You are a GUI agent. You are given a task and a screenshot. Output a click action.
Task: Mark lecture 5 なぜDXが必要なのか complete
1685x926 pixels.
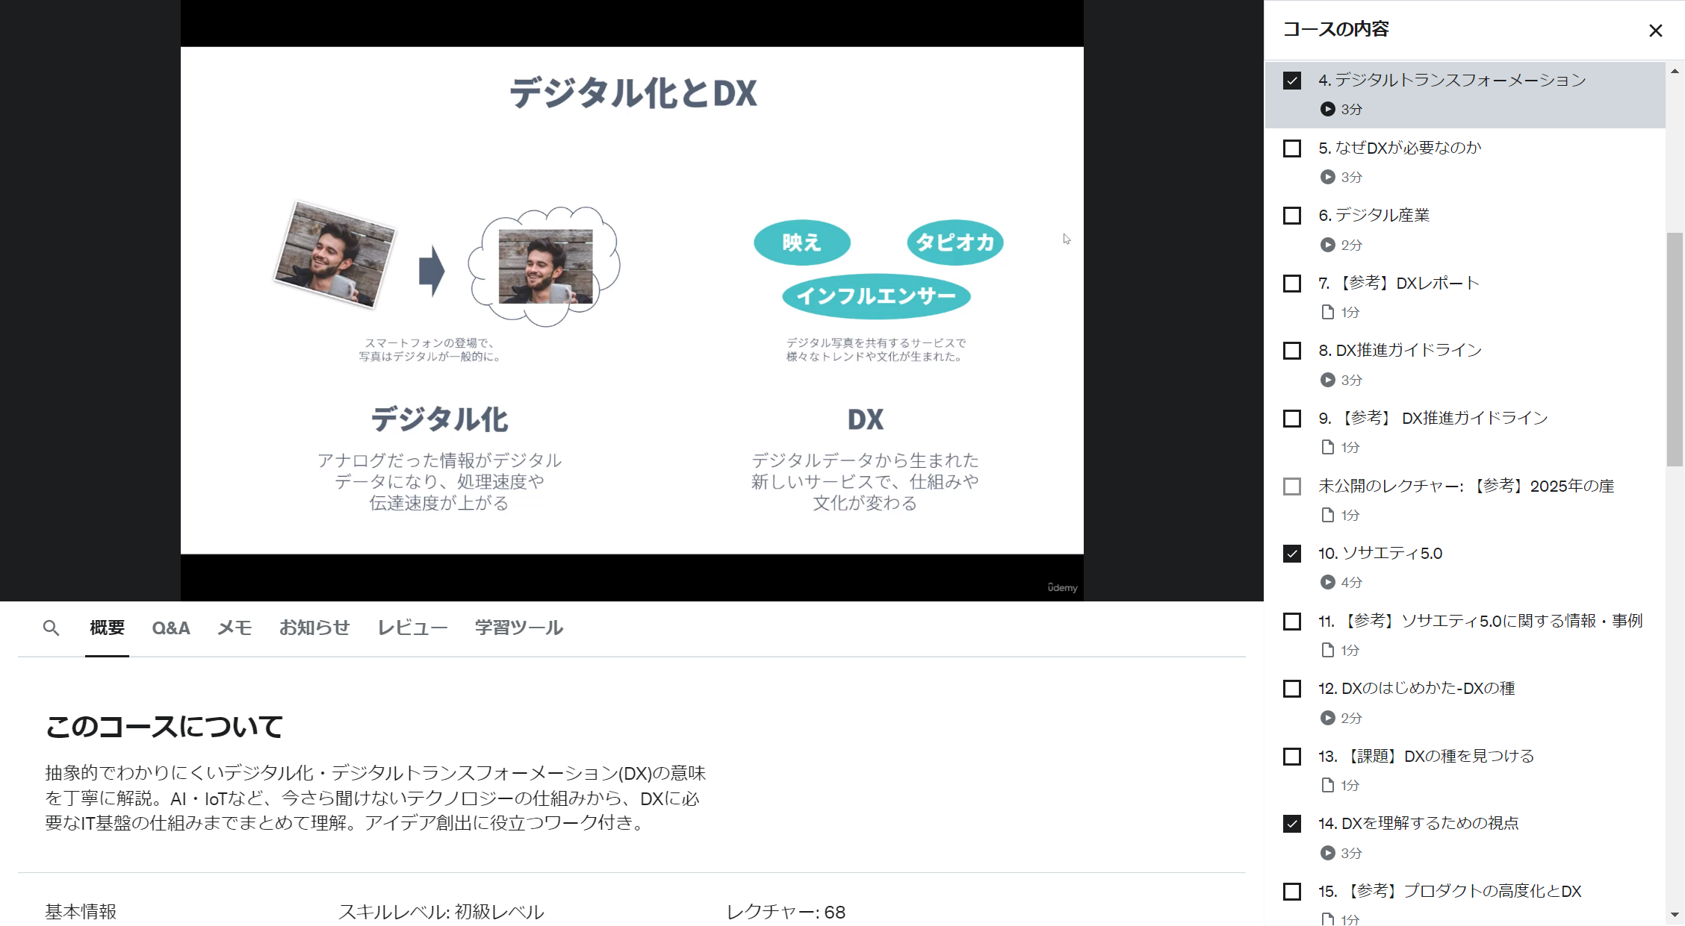point(1291,148)
